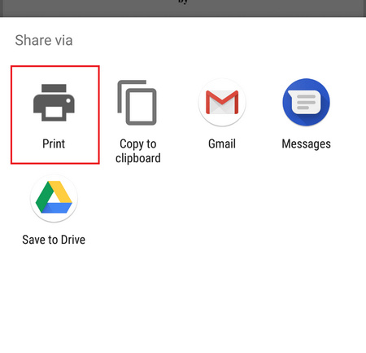Screen dimensions: 366x353
Task: Open the Messages app icon
Action: 306,103
